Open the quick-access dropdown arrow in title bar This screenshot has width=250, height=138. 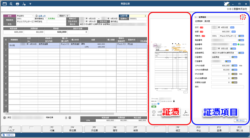pyautogui.click(x=30, y=4)
